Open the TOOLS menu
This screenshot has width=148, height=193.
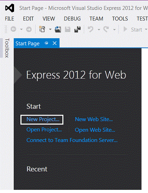[x=120, y=18]
